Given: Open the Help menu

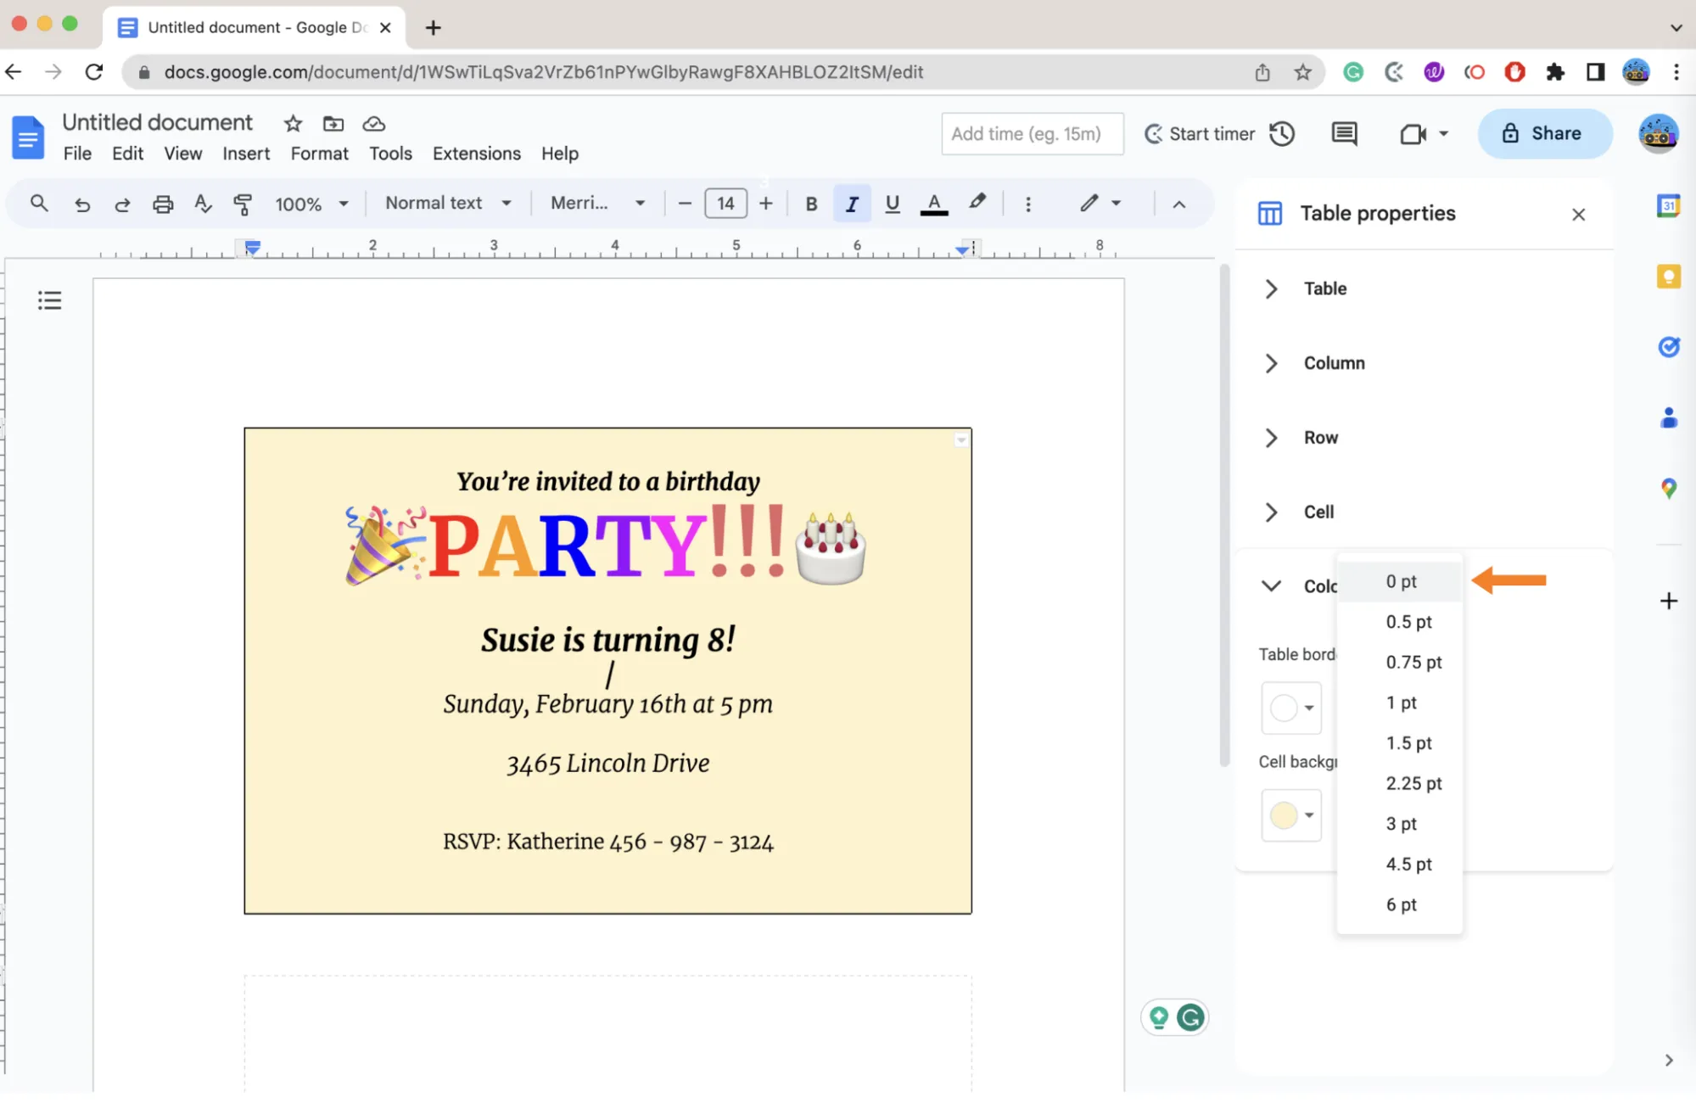Looking at the screenshot, I should 560,154.
